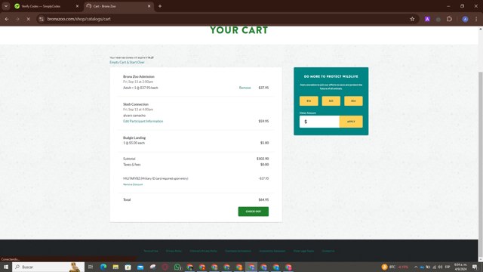This screenshot has width=483, height=272.
Task: Open the tab search dropdown arrow
Action: point(6,6)
